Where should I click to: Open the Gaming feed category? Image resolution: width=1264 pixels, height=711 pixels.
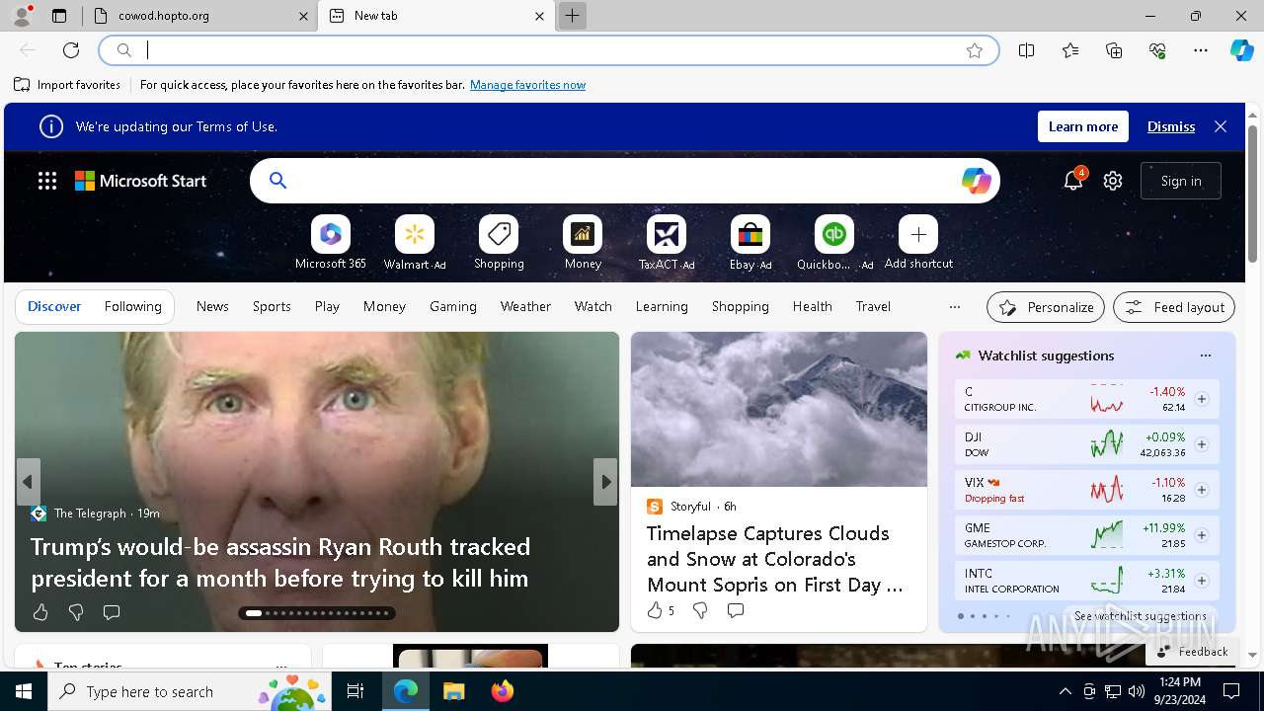453,306
